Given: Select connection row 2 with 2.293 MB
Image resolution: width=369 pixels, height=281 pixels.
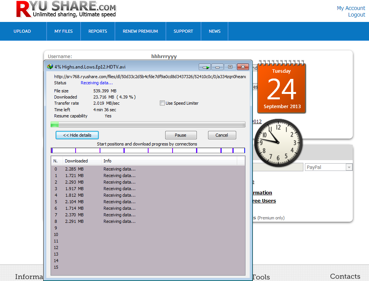Looking at the screenshot, I should click(x=148, y=182).
